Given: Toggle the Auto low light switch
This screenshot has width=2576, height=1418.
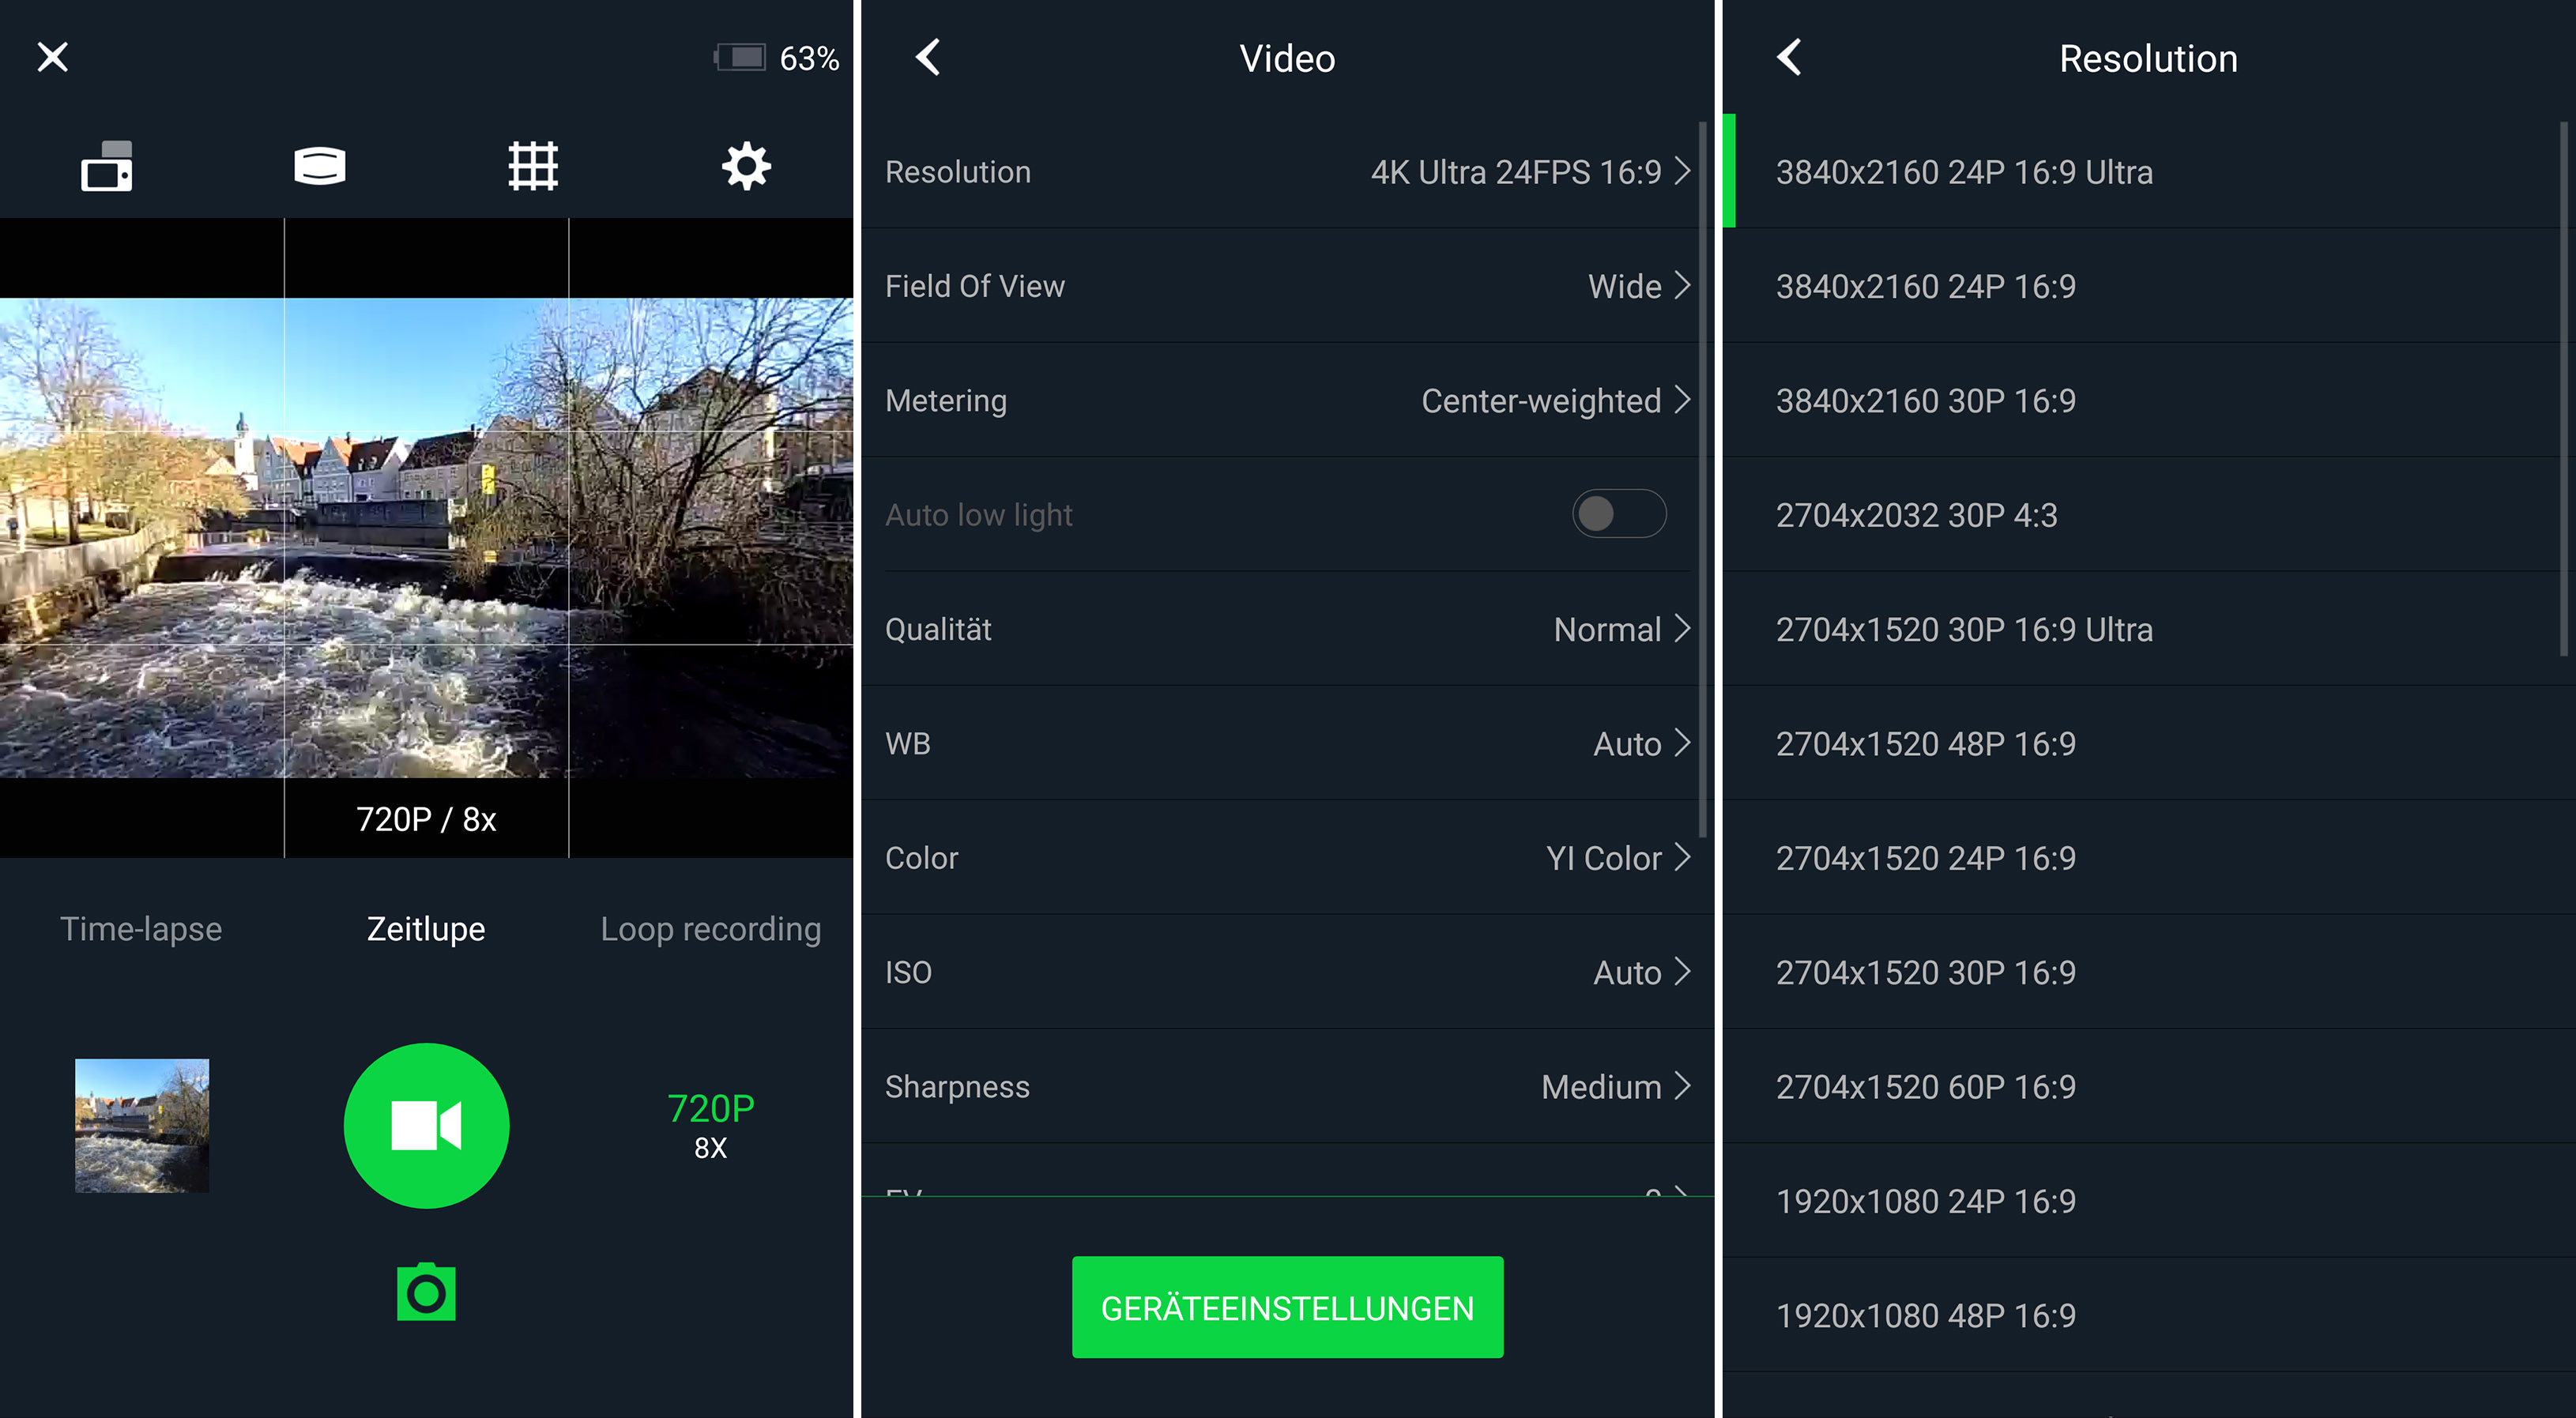Looking at the screenshot, I should [1618, 514].
